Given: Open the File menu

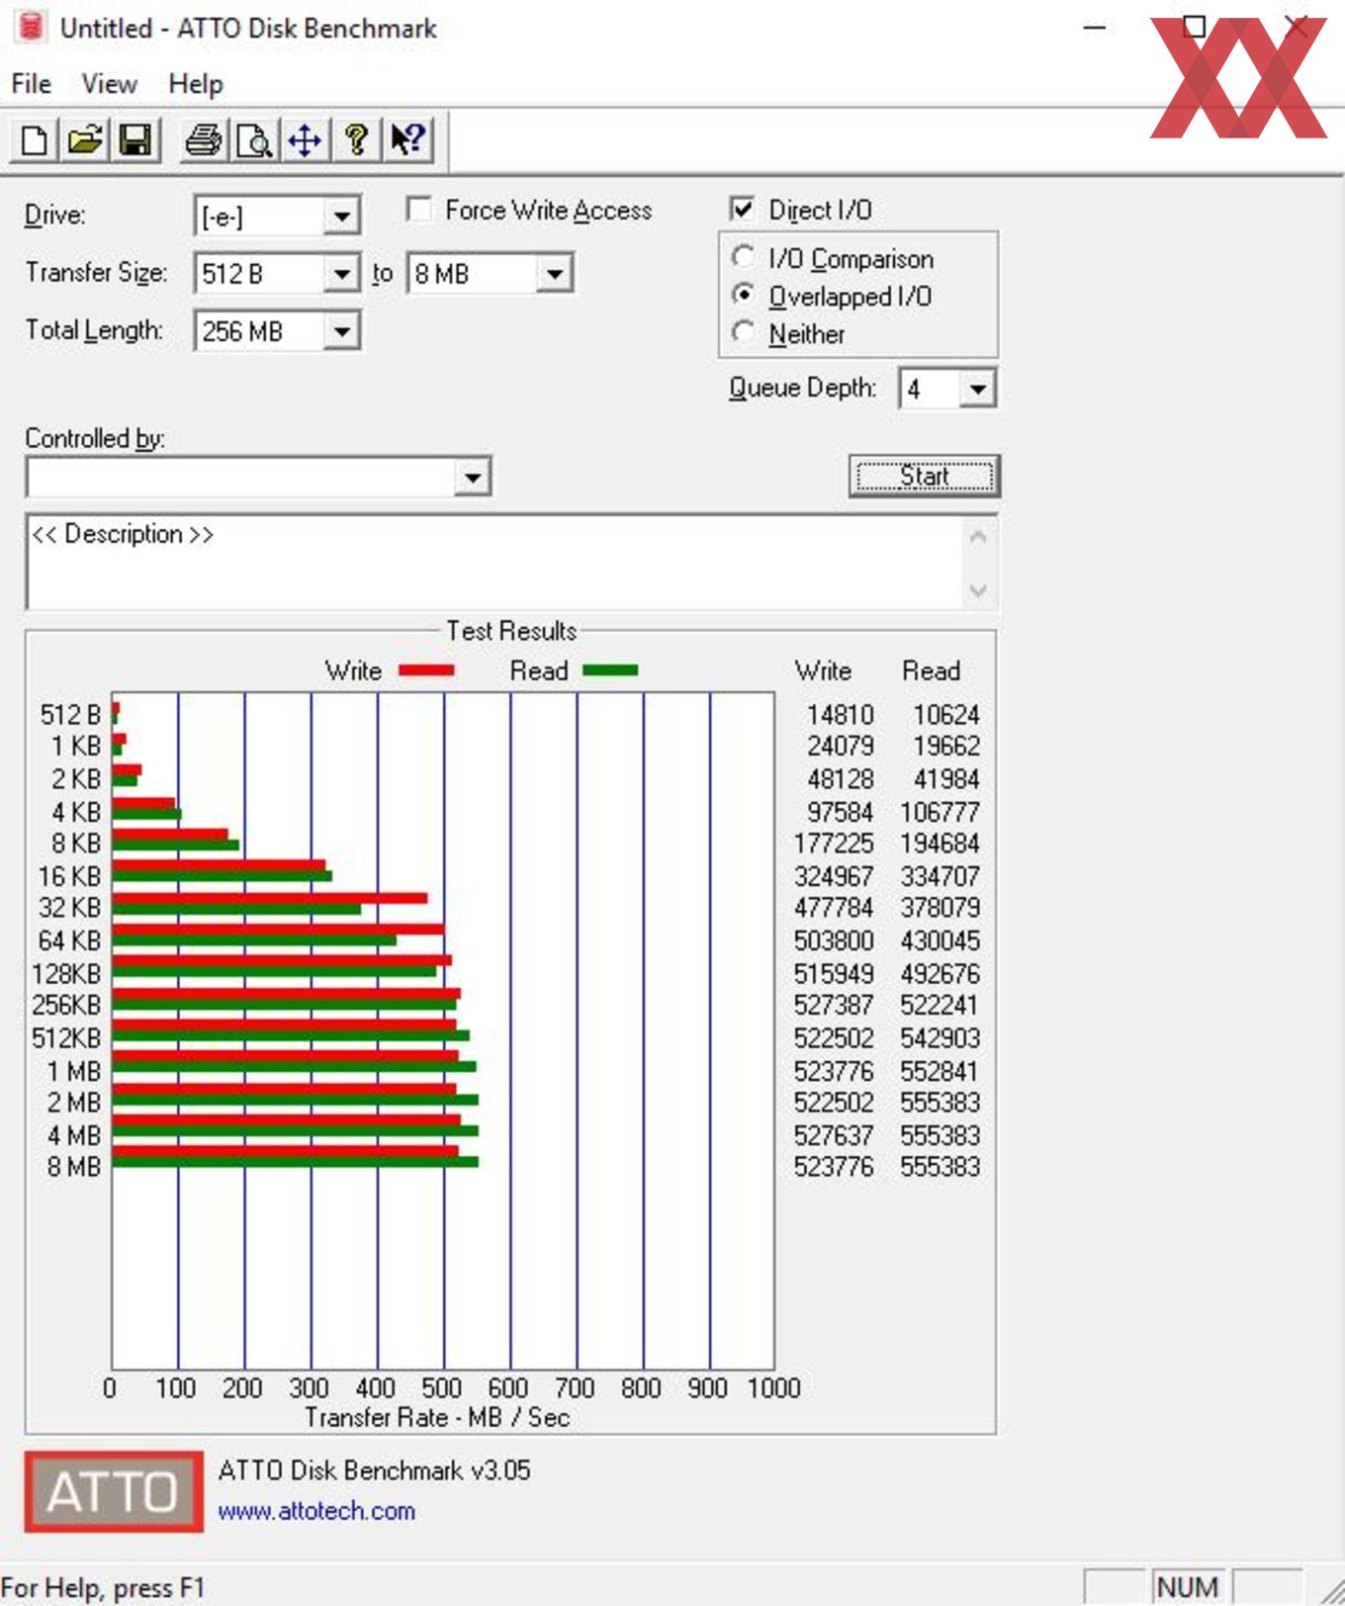Looking at the screenshot, I should 32,84.
